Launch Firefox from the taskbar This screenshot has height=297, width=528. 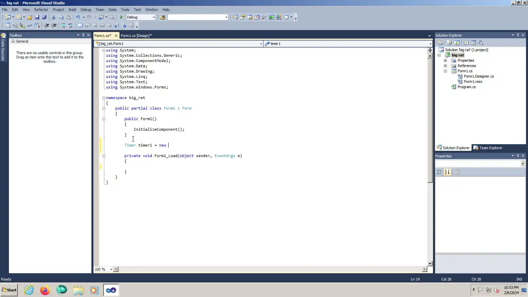coord(45,290)
